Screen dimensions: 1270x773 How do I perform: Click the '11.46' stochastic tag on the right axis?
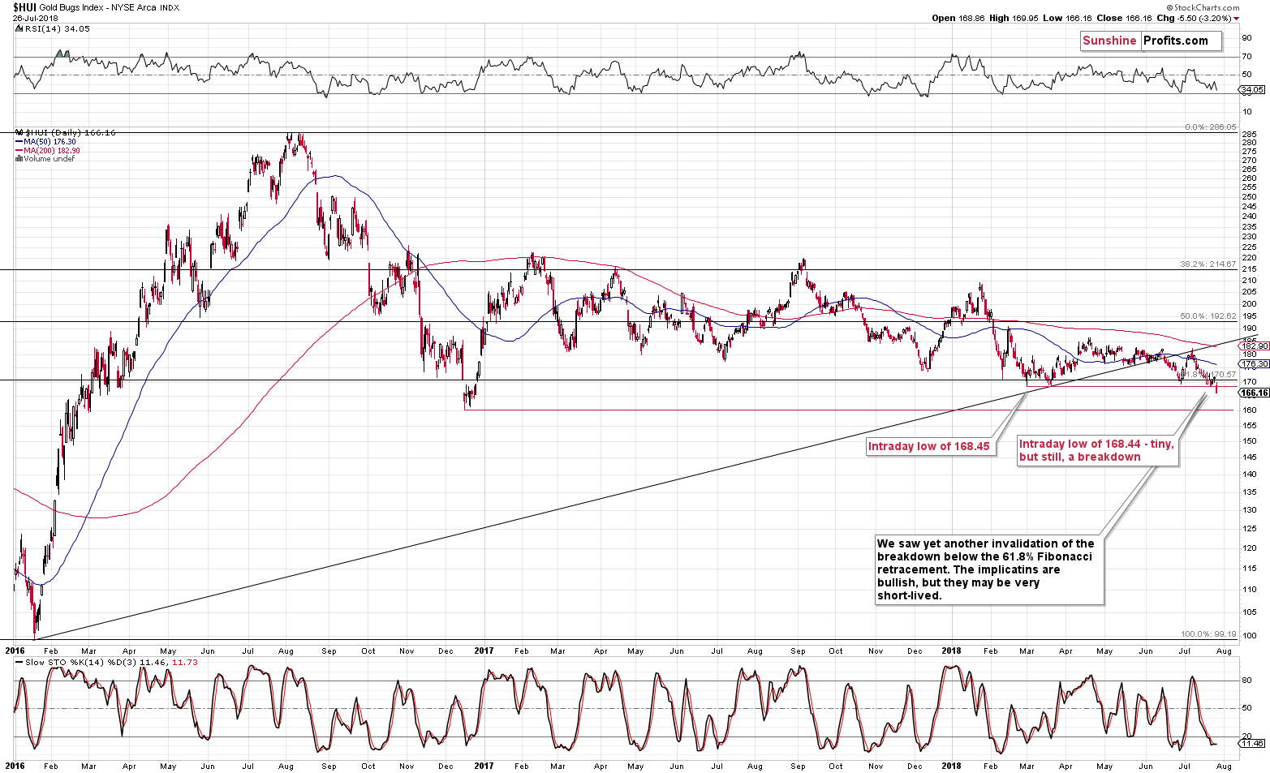[1253, 743]
